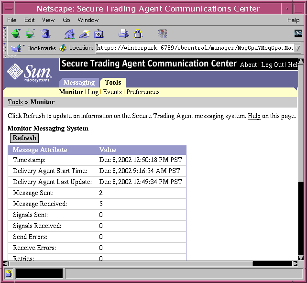Click the Sun Microsystems logo
This screenshot has height=283, width=307.
30,73
